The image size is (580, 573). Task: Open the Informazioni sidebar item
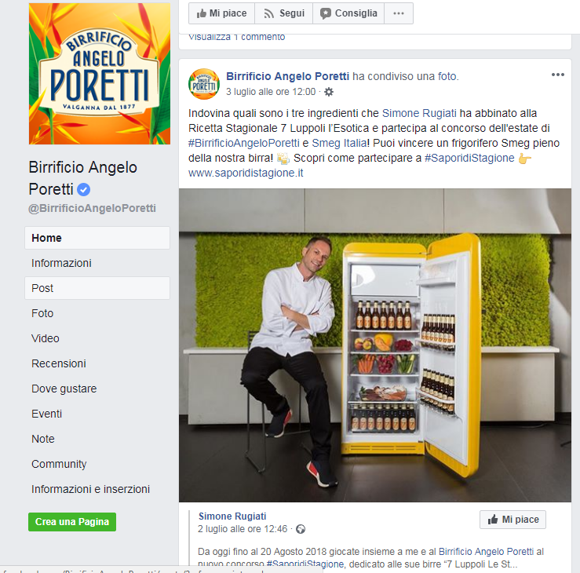(x=61, y=263)
